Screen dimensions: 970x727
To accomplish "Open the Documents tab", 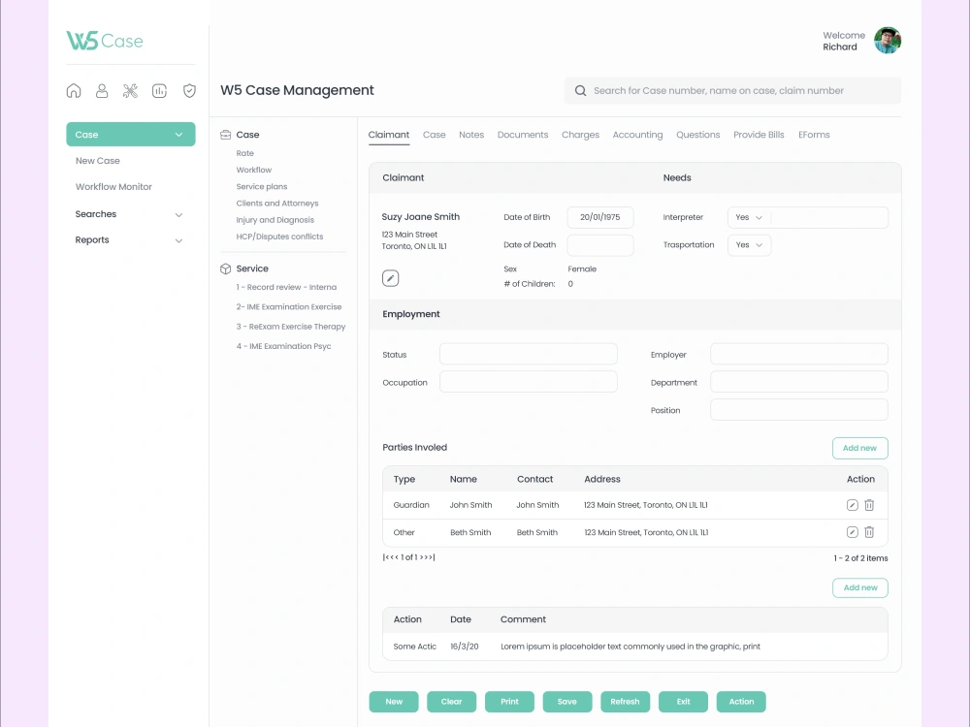I will point(523,135).
